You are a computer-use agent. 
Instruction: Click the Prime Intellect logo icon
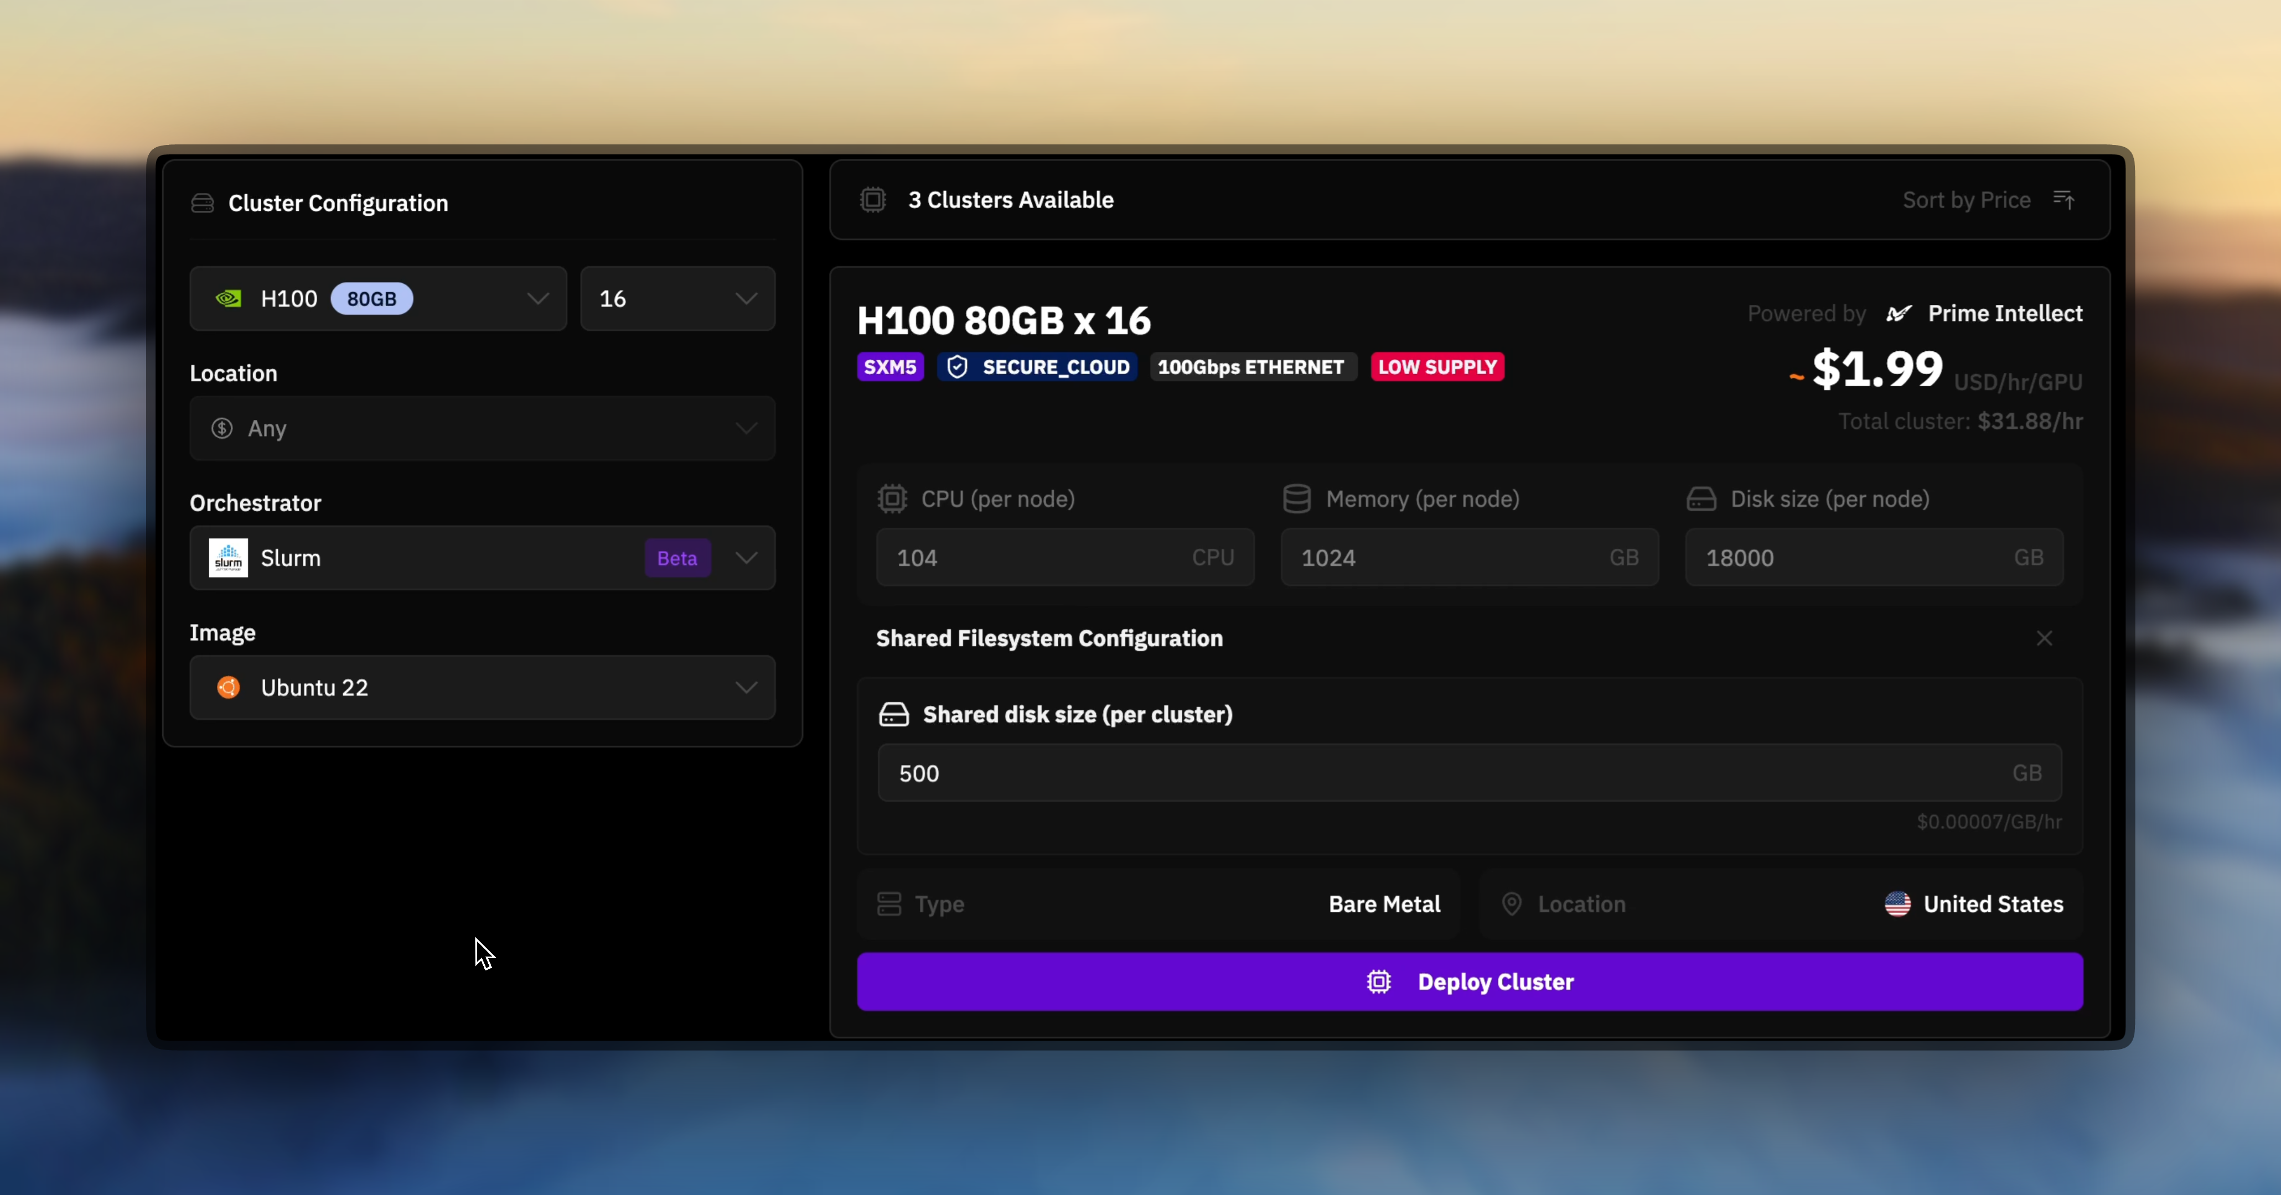1900,313
